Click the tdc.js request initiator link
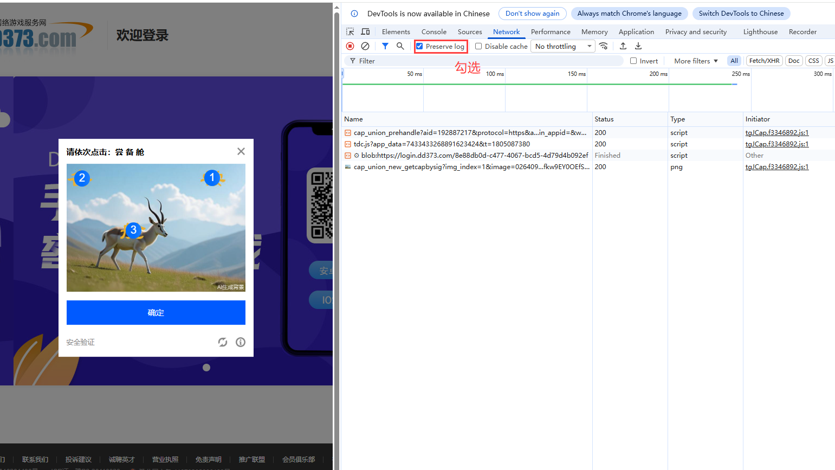The image size is (835, 470). click(776, 144)
